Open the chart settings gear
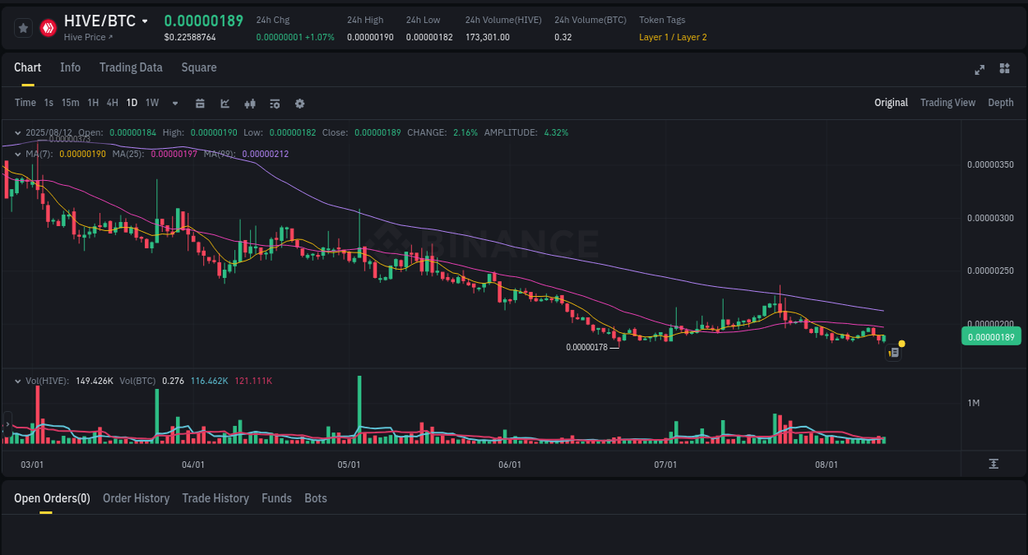 299,103
